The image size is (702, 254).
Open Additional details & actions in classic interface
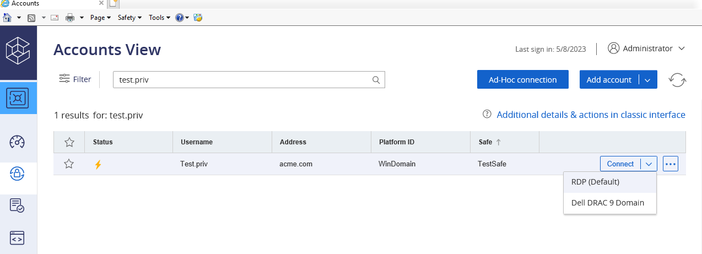click(591, 115)
